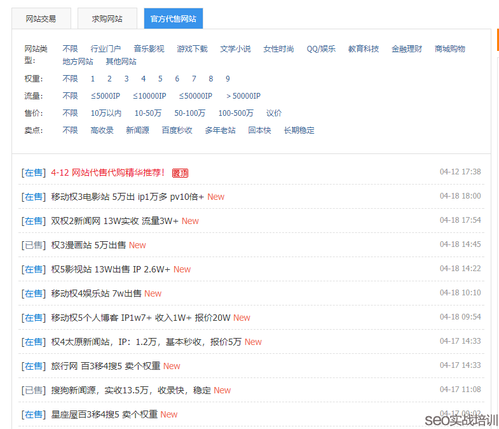Open the 网站交易 tab

pos(40,18)
